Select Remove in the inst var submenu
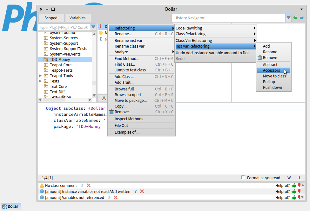 (x=273, y=58)
